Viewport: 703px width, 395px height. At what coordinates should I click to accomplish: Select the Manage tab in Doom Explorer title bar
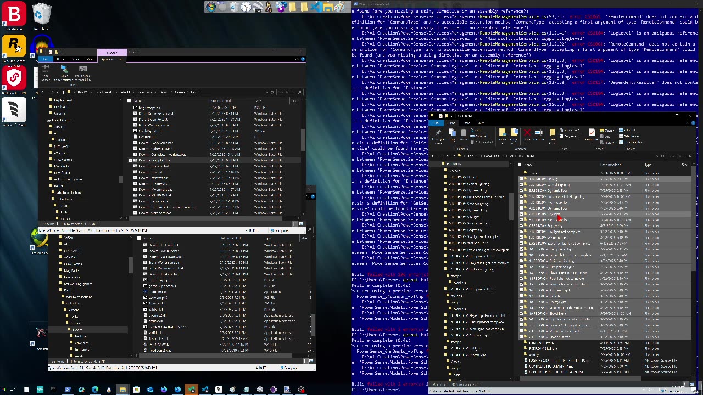pyautogui.click(x=112, y=53)
